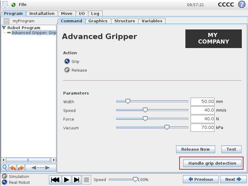Select the Grip action radio button
The height and width of the screenshot is (186, 248).
[67, 61]
